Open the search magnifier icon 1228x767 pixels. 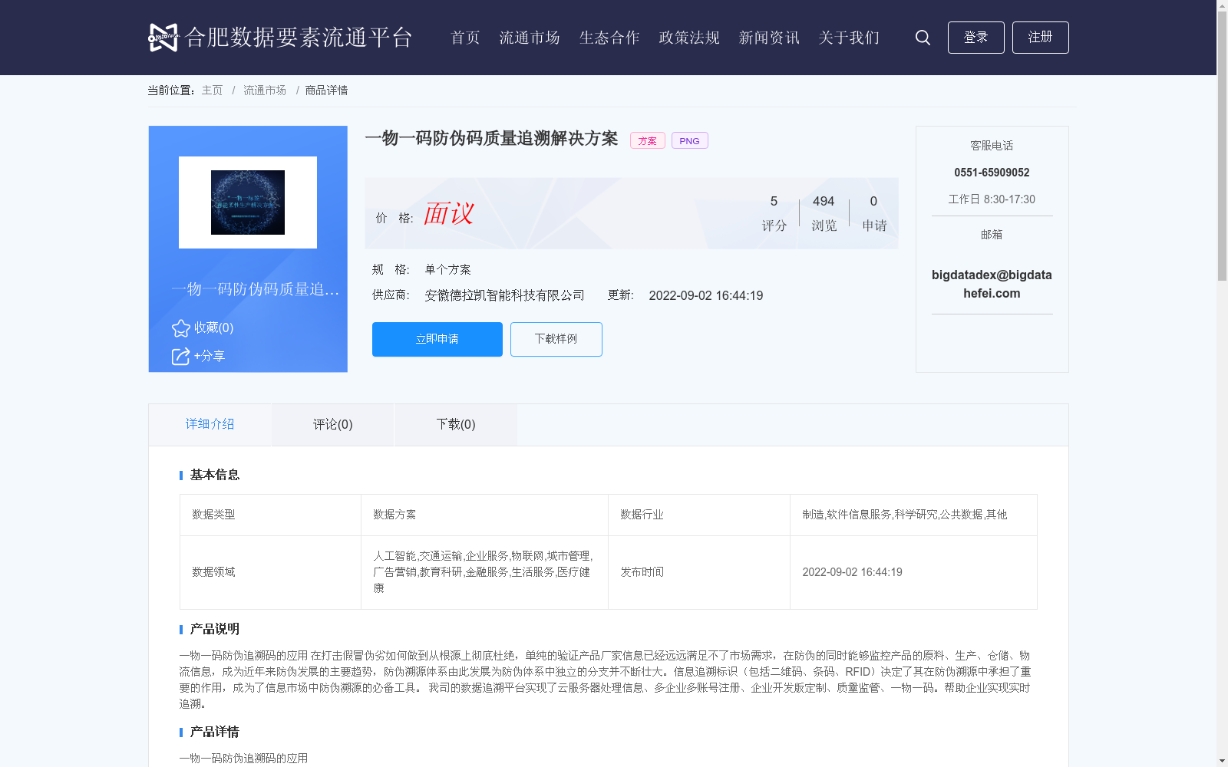[x=923, y=38]
